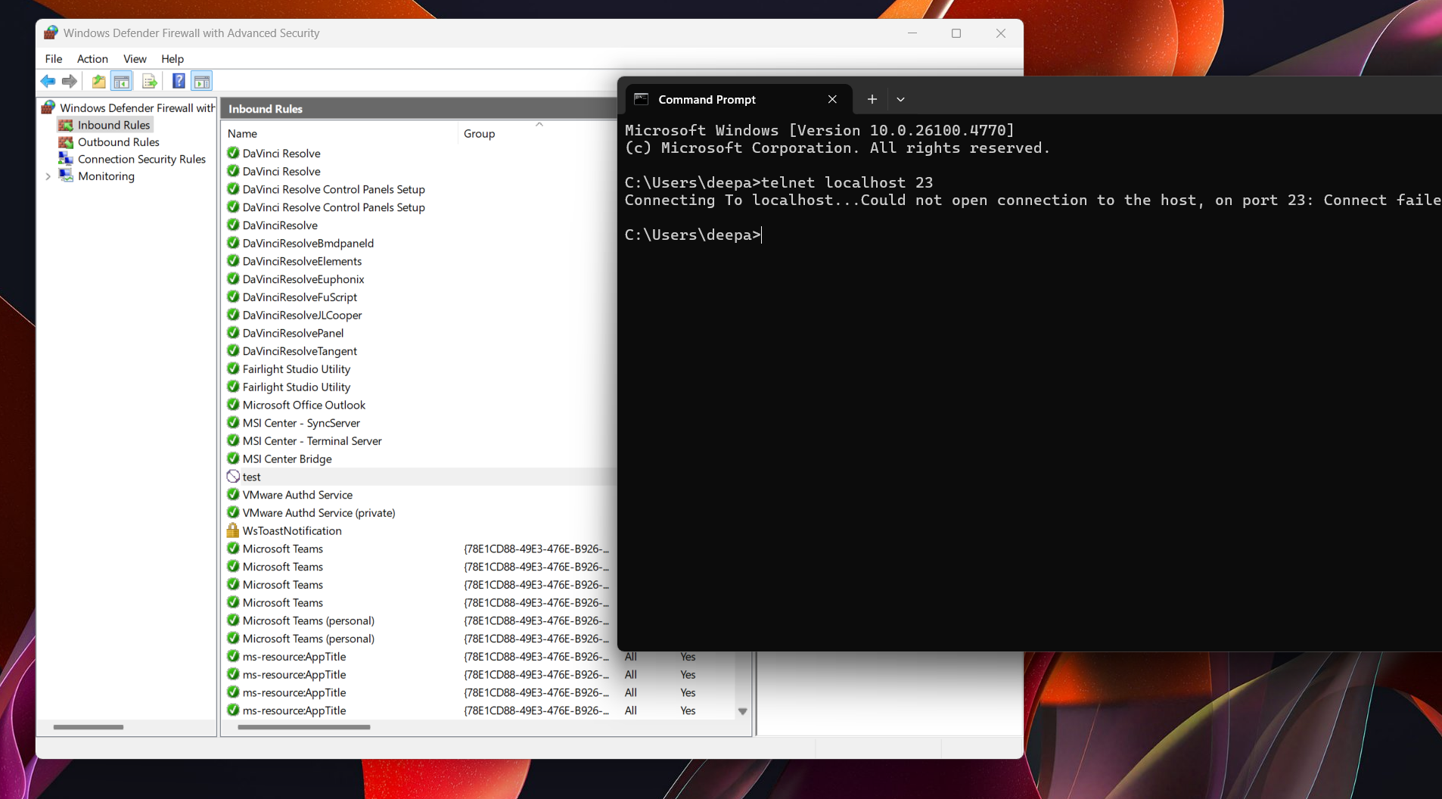1442x799 pixels.
Task: Click the blocked icon of the test rule
Action: (x=233, y=477)
